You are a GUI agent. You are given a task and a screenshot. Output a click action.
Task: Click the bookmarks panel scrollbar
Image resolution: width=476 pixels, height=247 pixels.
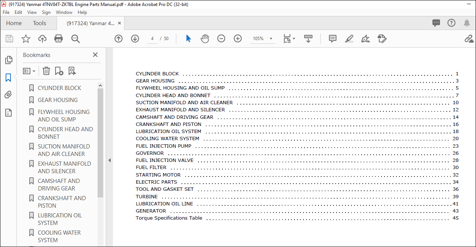coord(100,143)
